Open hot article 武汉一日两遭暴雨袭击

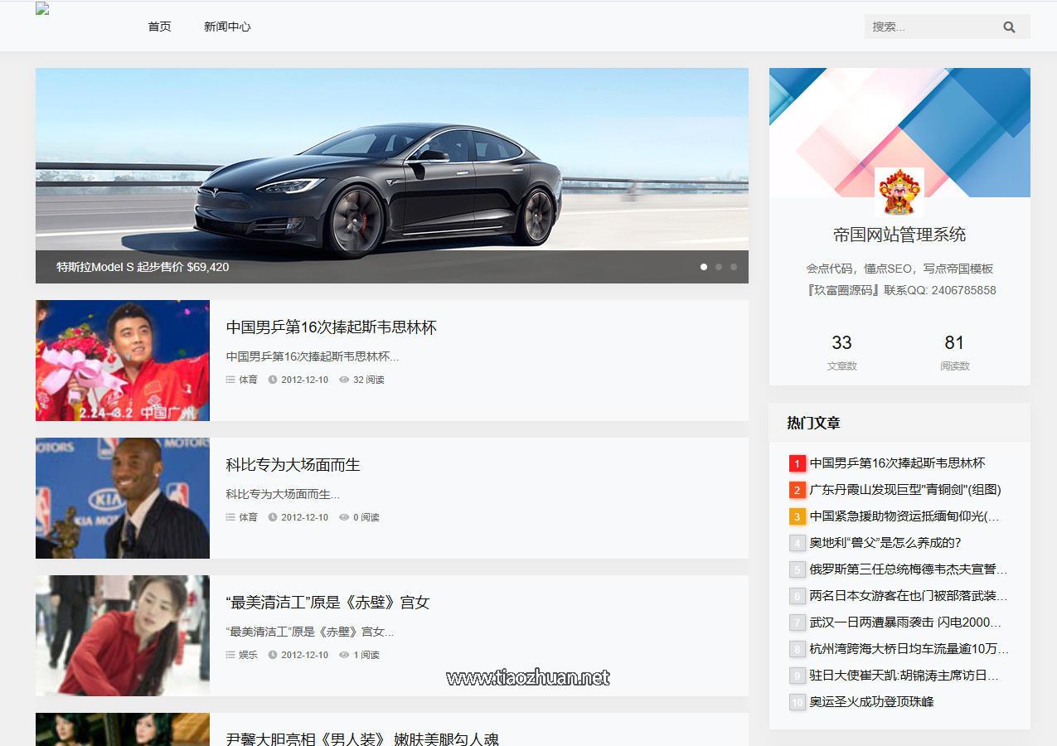tap(906, 622)
